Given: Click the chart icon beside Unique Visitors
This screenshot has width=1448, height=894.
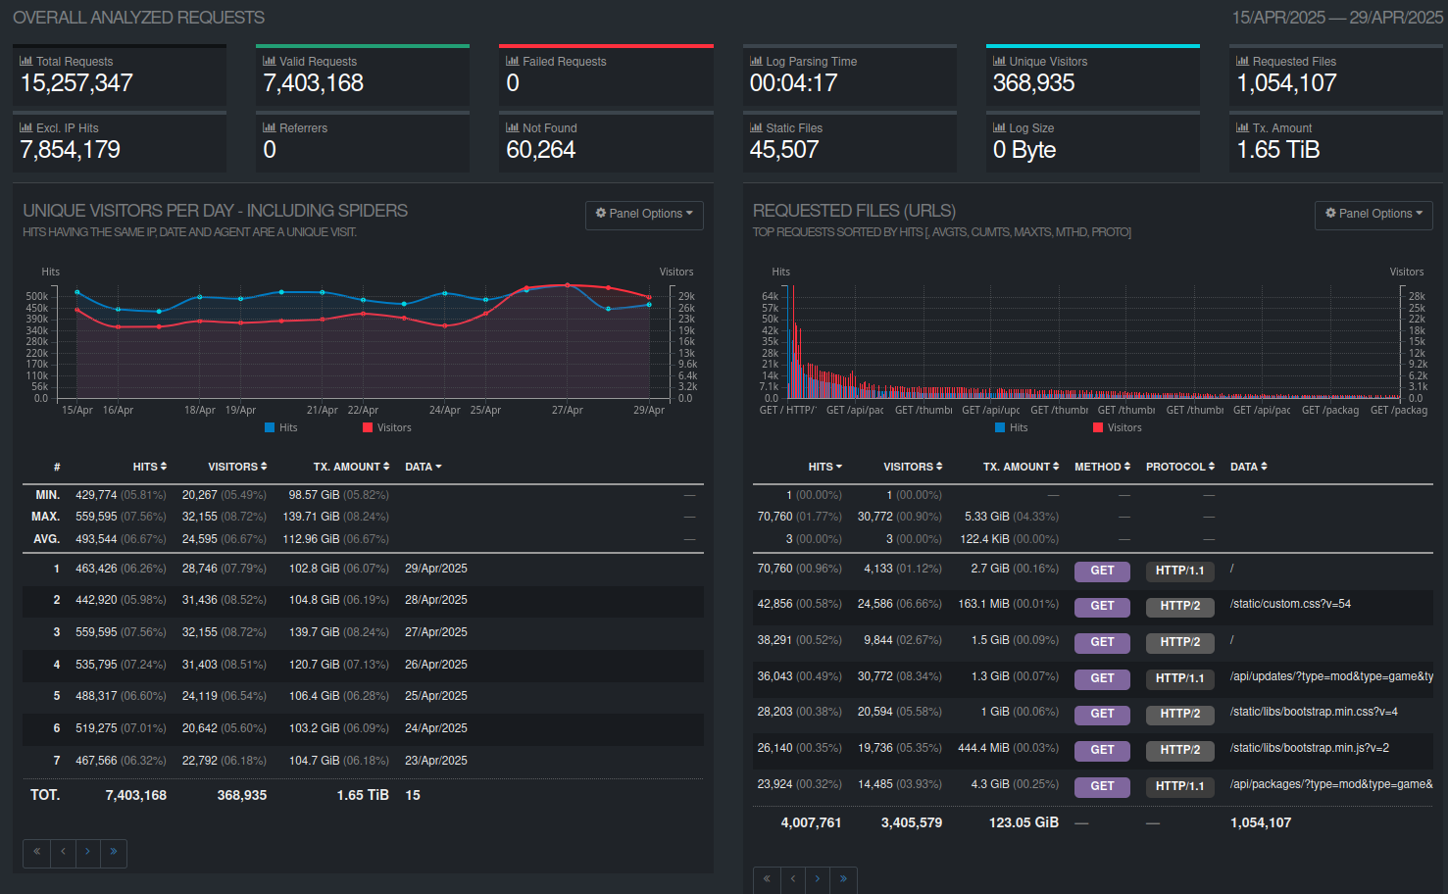Looking at the screenshot, I should [999, 61].
